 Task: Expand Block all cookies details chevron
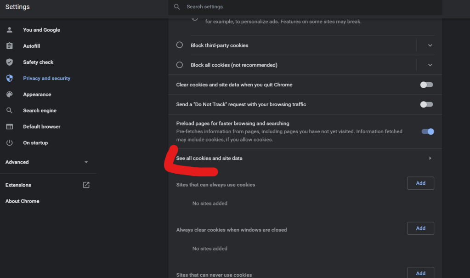(x=430, y=65)
